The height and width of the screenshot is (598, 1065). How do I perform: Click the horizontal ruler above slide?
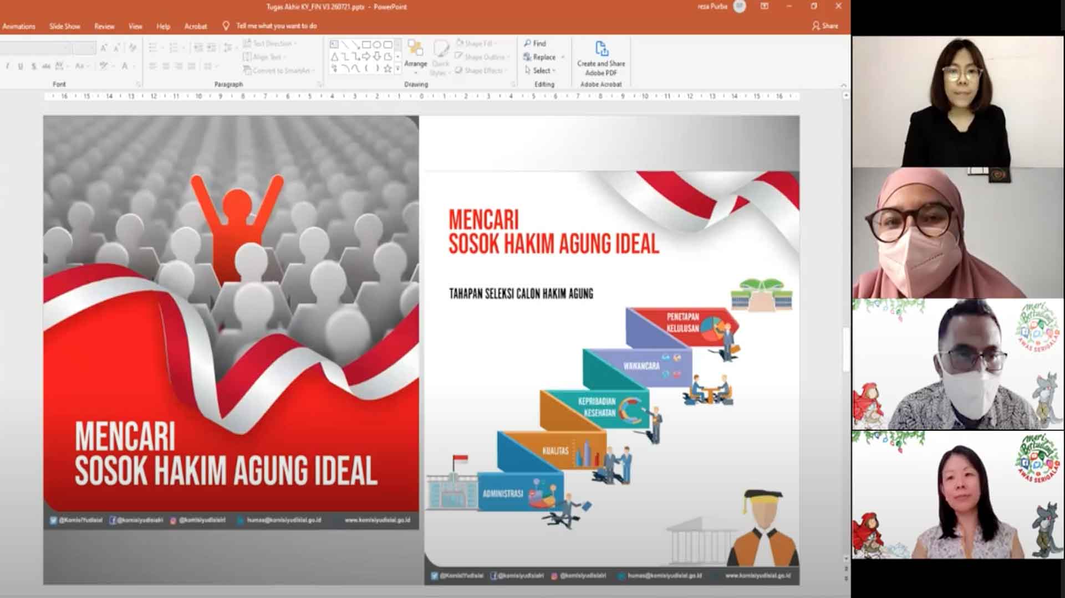coord(421,96)
